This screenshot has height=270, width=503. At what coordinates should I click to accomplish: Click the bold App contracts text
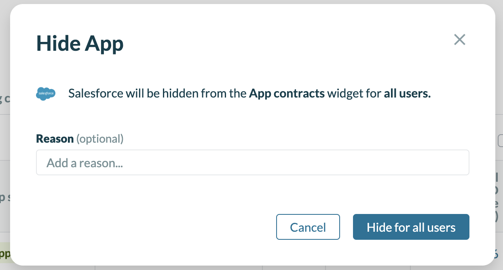(x=287, y=93)
